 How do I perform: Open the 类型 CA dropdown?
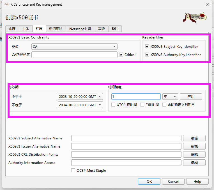[74, 47]
